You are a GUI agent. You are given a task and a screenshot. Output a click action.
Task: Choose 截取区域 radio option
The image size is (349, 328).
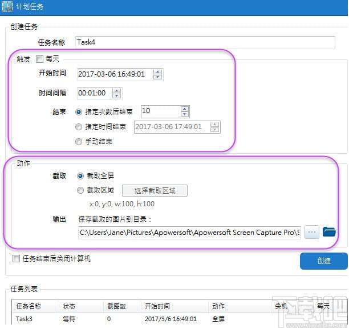[80, 190]
